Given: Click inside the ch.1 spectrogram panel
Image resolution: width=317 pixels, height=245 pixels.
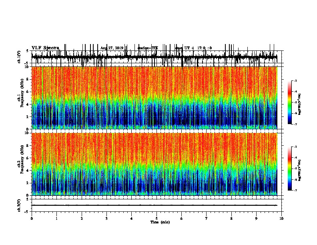Looking at the screenshot, I should click(154, 98).
